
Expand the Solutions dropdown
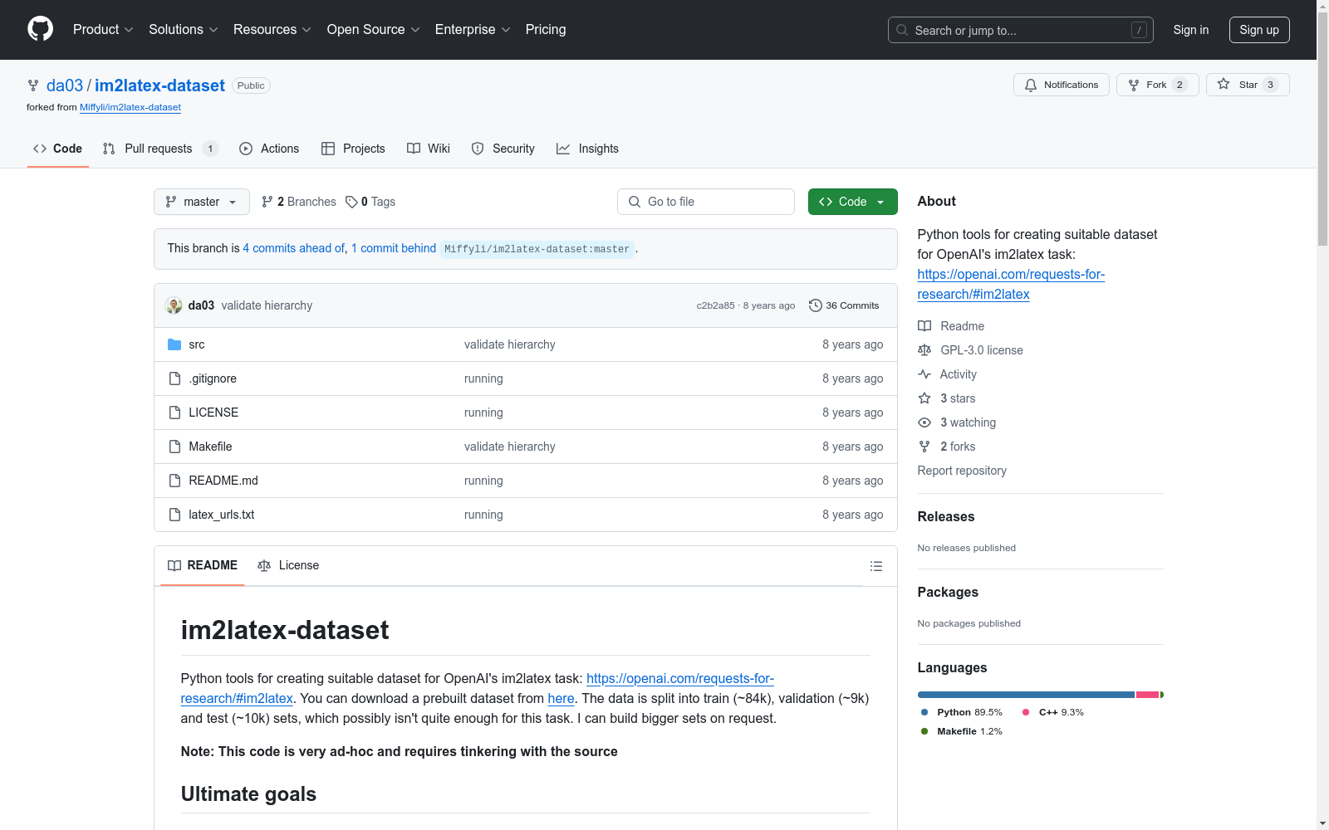[184, 30]
